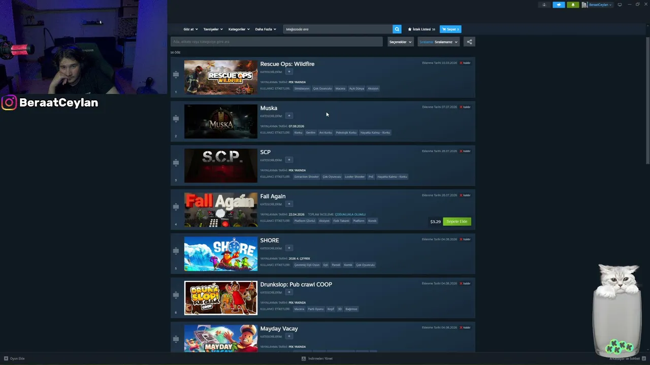Click kaldır on the SCP row

coord(465,151)
